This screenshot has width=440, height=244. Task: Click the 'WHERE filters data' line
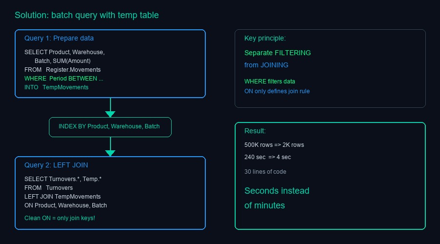click(270, 81)
